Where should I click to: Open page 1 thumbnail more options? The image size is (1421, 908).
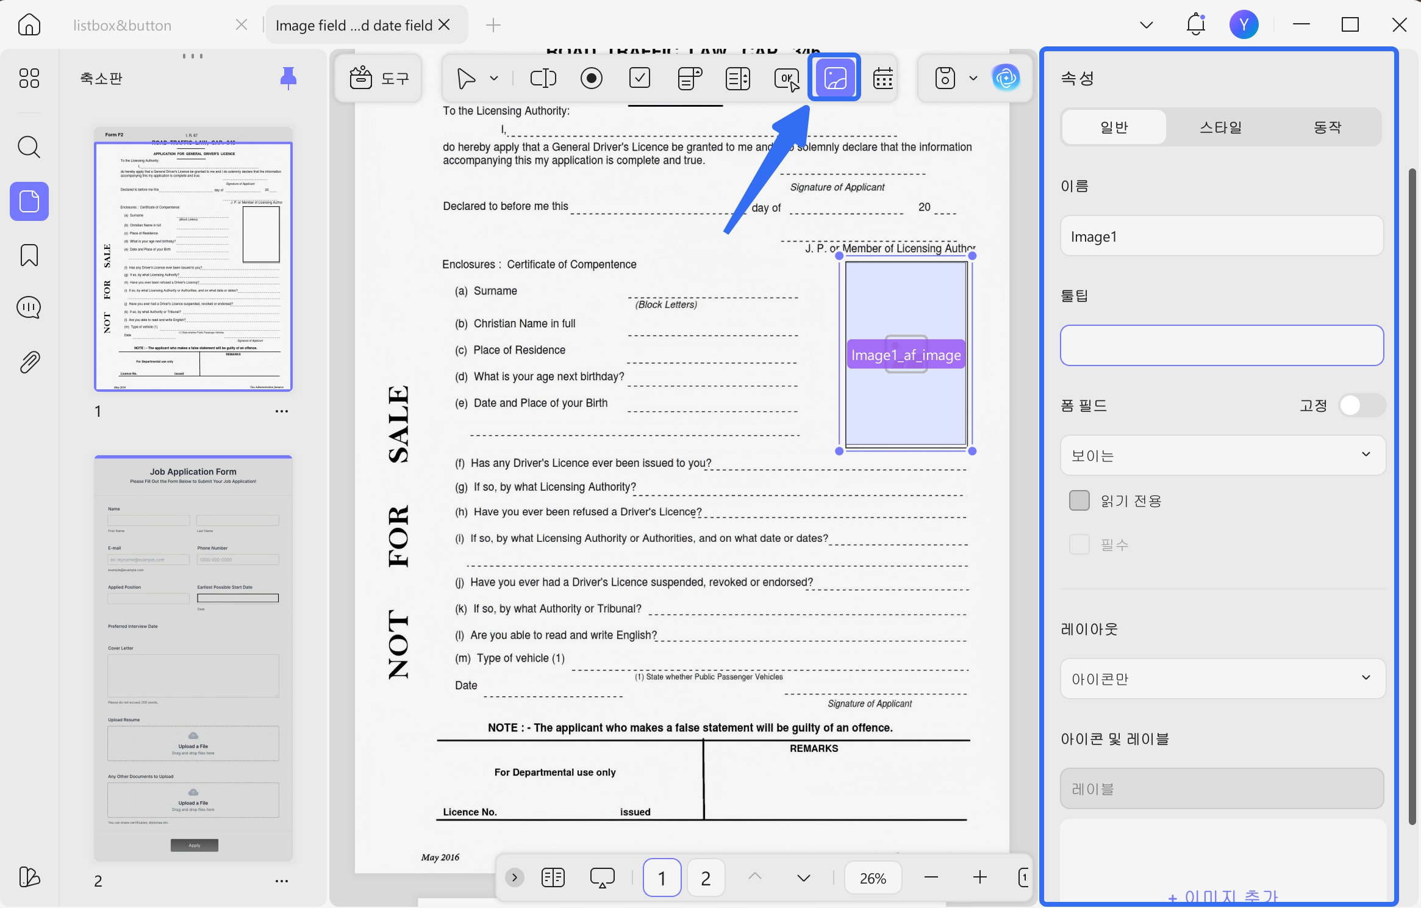[x=281, y=411]
